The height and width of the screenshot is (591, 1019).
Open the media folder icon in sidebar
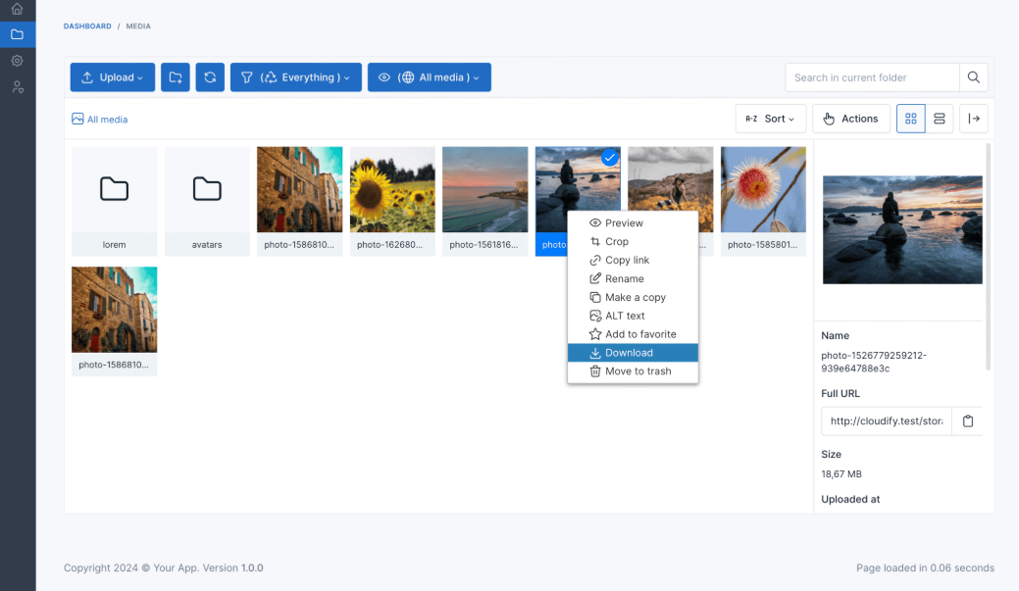pyautogui.click(x=18, y=34)
